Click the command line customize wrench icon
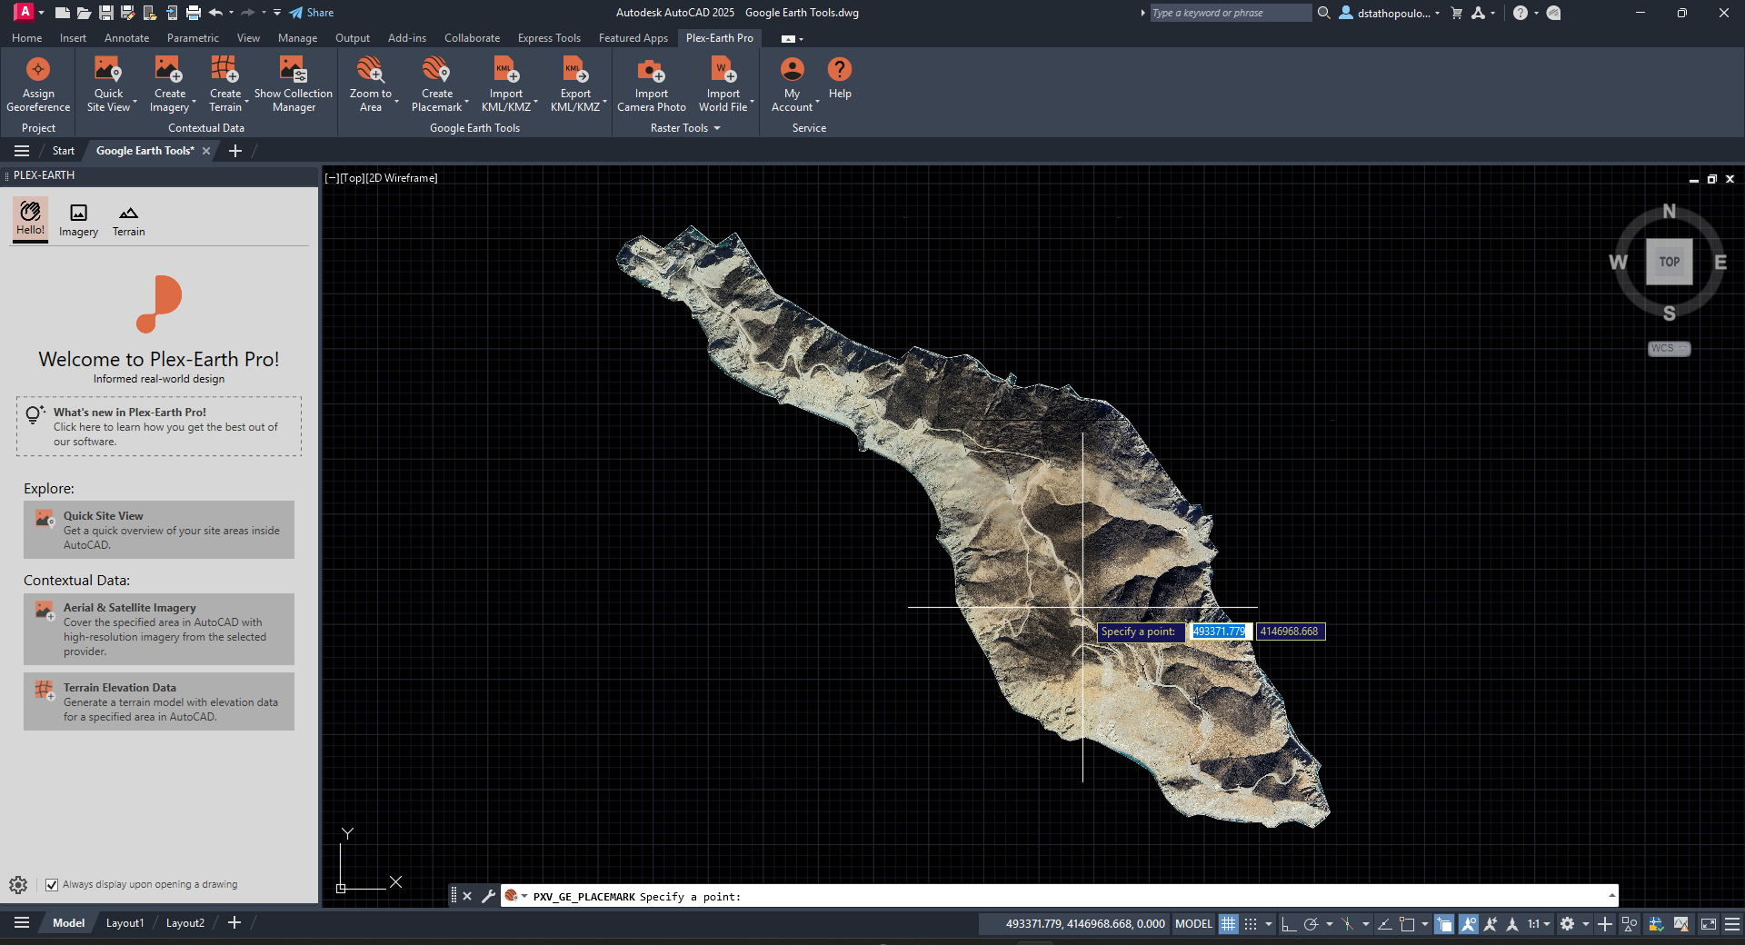The height and width of the screenshot is (945, 1745). 488,896
